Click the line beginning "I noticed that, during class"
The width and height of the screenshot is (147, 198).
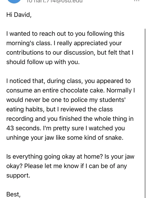click(x=68, y=81)
